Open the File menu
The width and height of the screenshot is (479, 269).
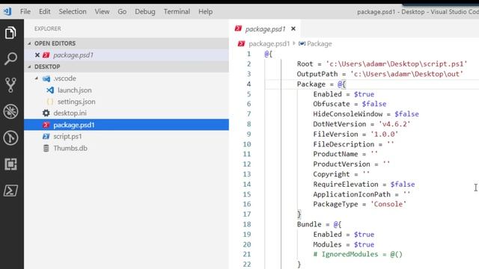point(25,12)
